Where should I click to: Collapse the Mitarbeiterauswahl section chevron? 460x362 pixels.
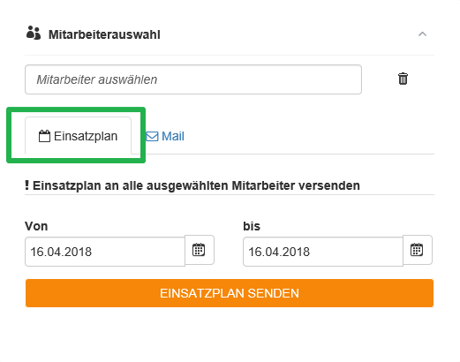click(x=422, y=34)
